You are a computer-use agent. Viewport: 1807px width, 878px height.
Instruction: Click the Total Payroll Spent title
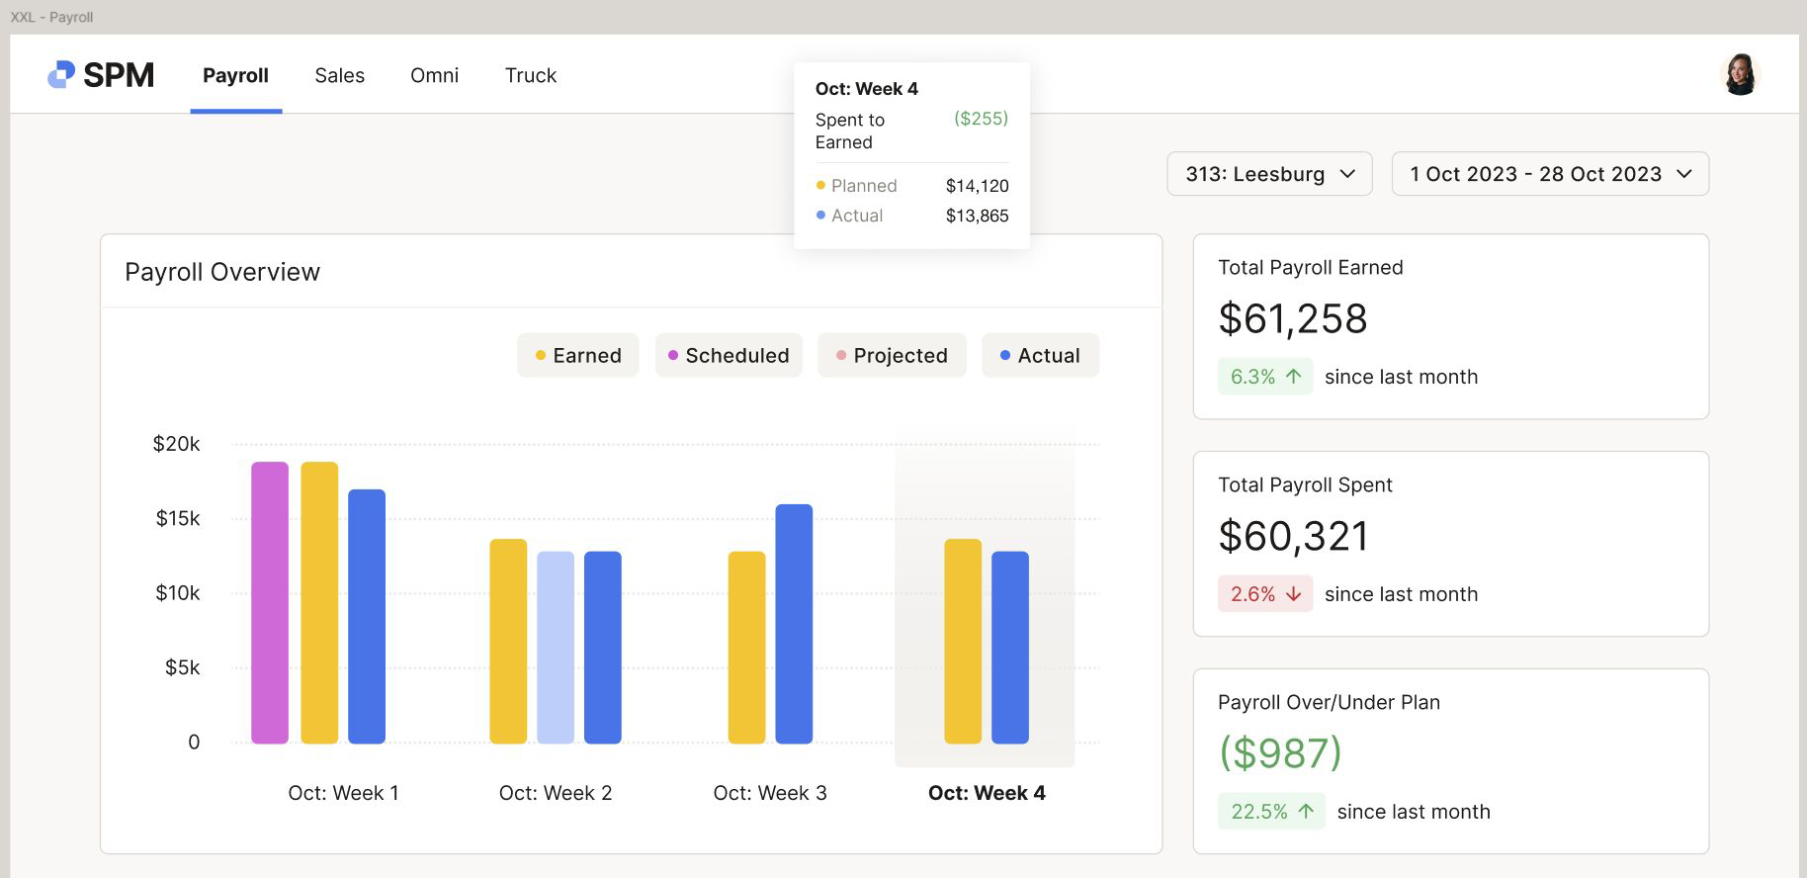coord(1305,484)
